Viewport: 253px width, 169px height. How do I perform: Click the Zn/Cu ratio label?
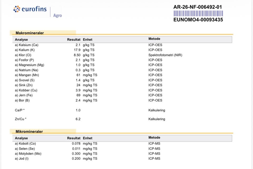coord(21,119)
